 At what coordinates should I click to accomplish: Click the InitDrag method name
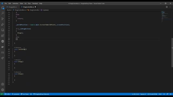(x=22, y=49)
